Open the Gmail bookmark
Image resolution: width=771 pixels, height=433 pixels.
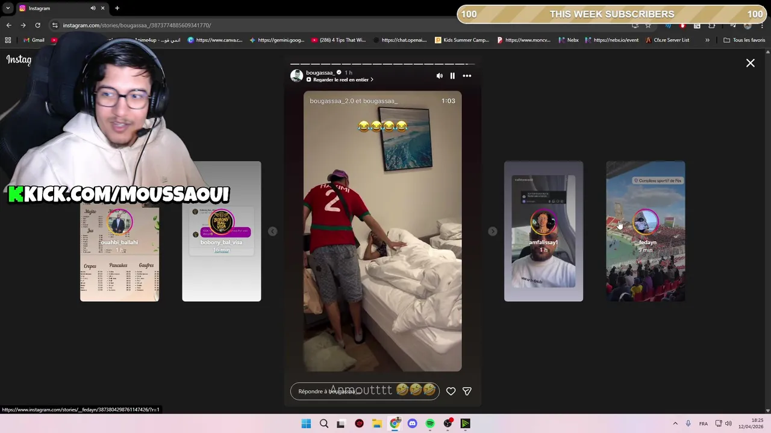(x=34, y=40)
